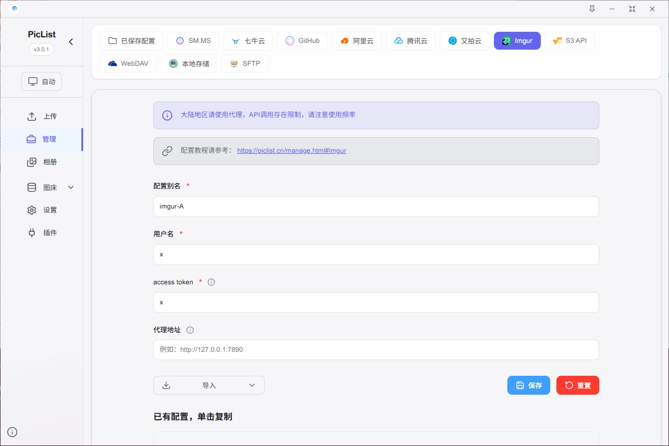This screenshot has width=669, height=446.
Task: Open the WebDAV tab
Action: click(128, 64)
